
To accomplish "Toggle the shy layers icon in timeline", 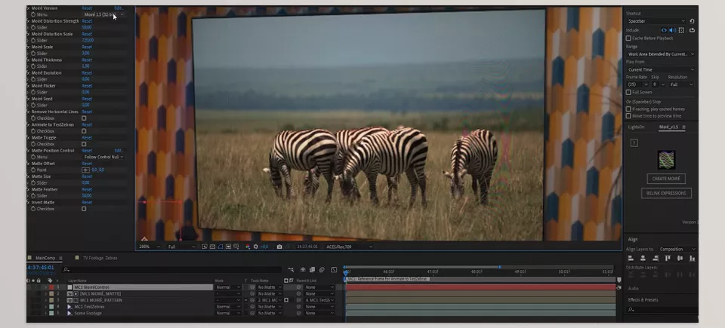I will pyautogui.click(x=303, y=270).
